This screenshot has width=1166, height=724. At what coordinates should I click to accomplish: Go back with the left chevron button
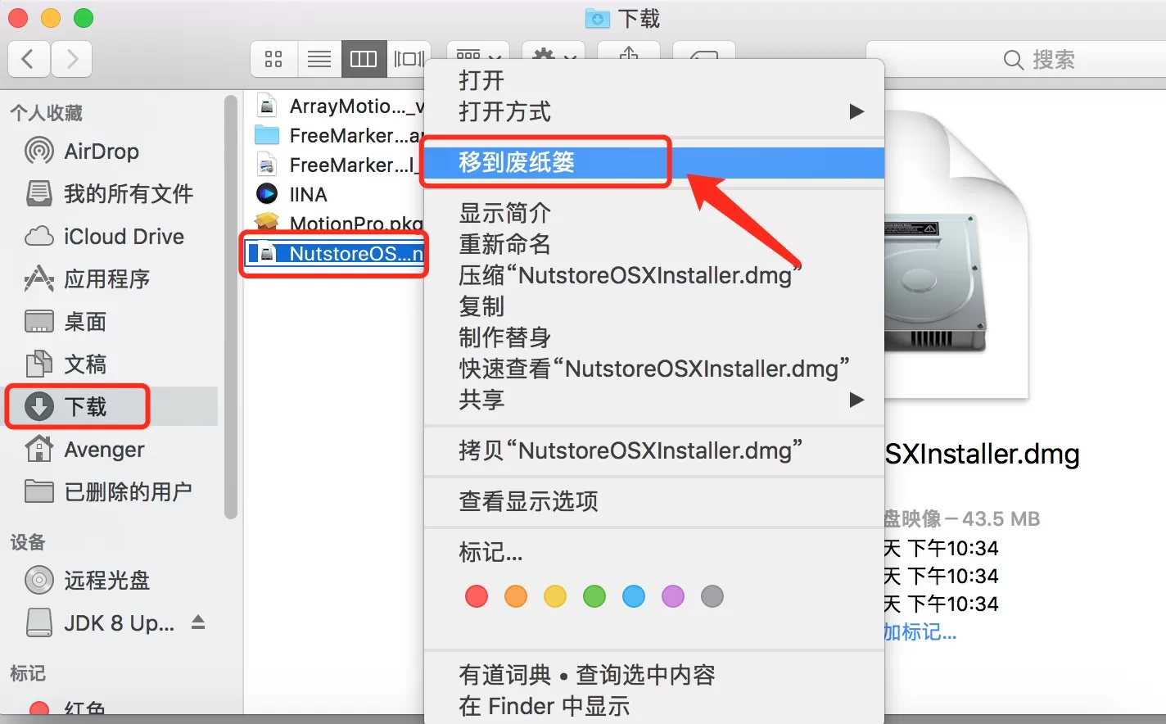[x=29, y=59]
